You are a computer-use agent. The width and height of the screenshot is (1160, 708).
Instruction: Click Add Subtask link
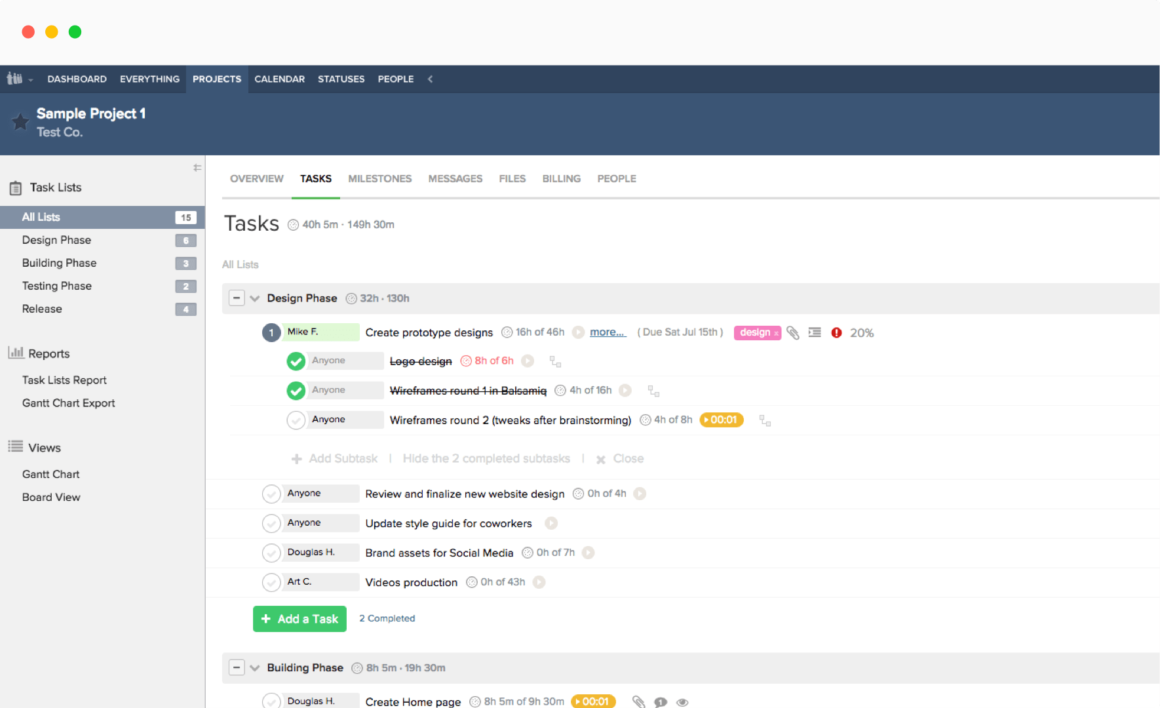point(335,459)
